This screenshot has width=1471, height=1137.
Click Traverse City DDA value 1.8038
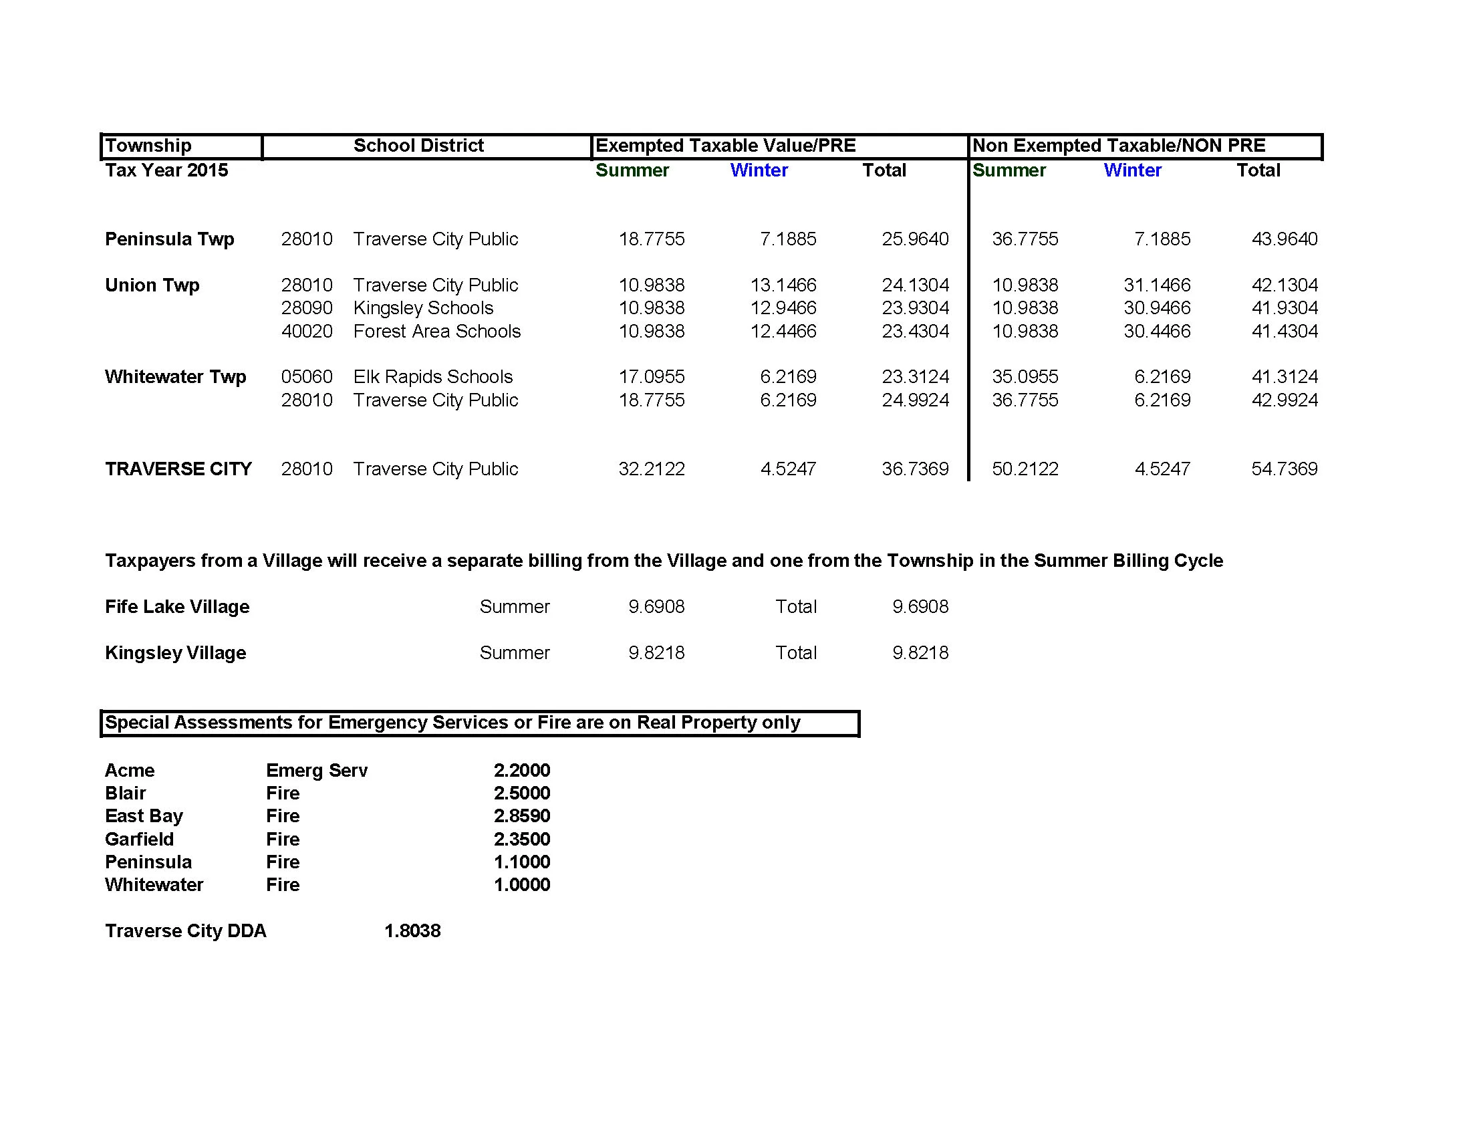pyautogui.click(x=412, y=931)
